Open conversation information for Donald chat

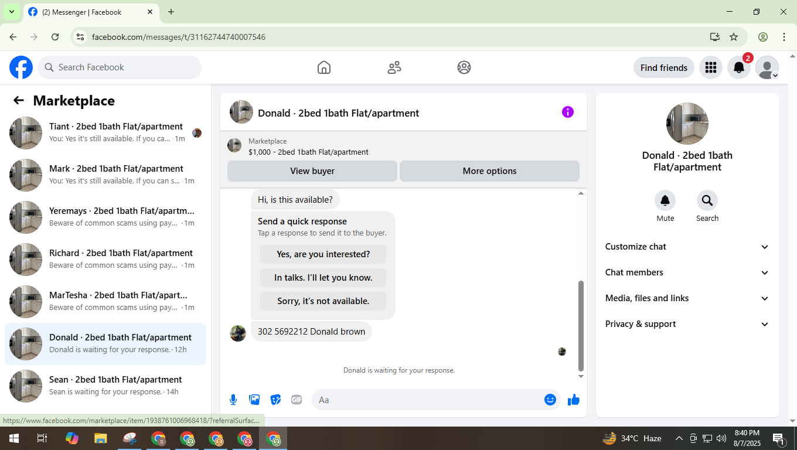coord(568,112)
